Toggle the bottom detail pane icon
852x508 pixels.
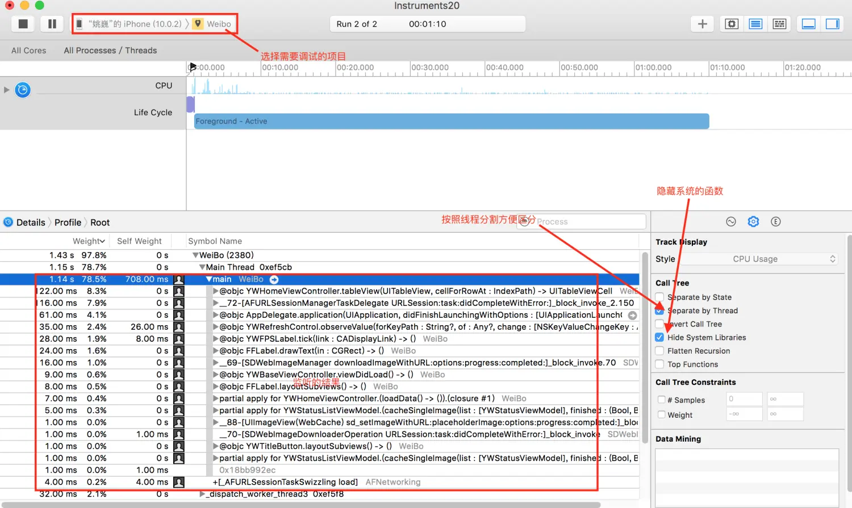coord(809,24)
